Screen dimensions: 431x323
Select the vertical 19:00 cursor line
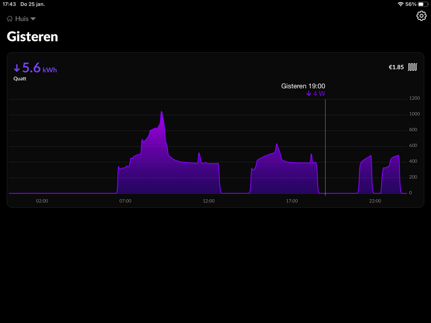(x=325, y=147)
